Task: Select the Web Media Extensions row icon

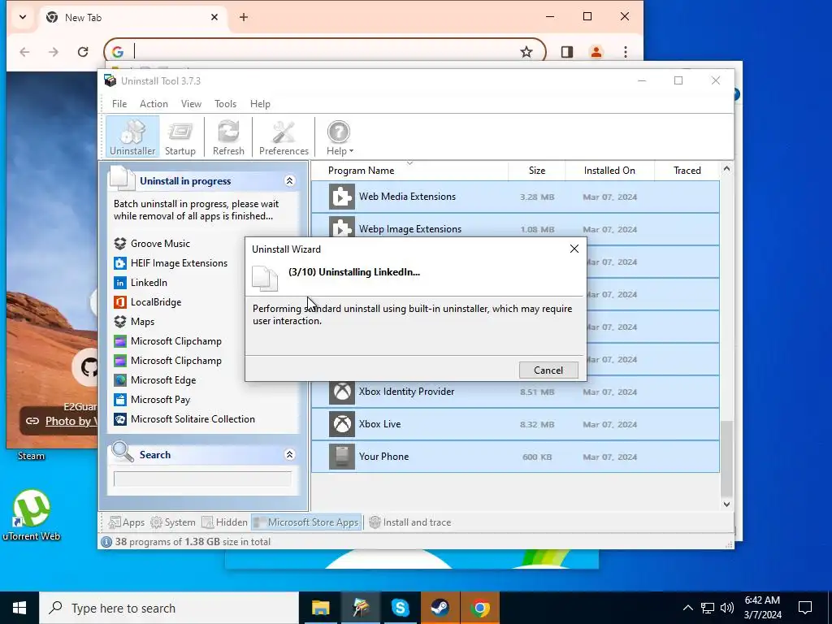Action: coord(342,197)
